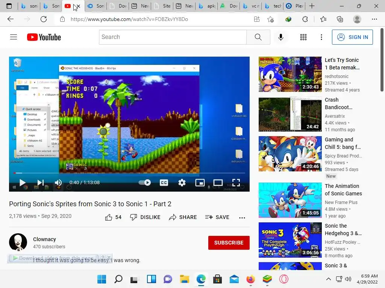Skip to the next video

click(41, 183)
